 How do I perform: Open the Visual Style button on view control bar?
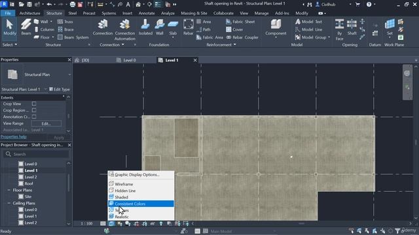pyautogui.click(x=111, y=223)
